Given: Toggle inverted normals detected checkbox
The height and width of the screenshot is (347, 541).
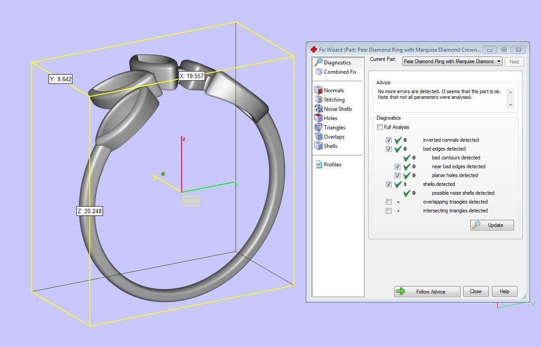Looking at the screenshot, I should tap(389, 140).
